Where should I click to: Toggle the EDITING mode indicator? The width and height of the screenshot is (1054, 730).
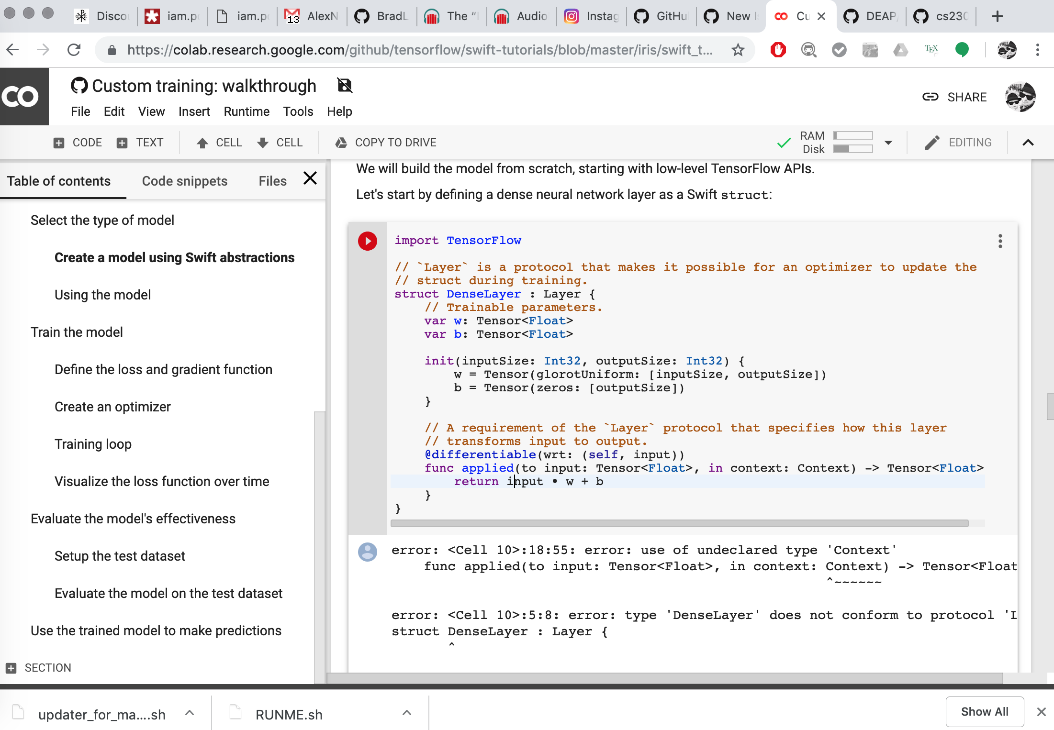[x=958, y=142]
